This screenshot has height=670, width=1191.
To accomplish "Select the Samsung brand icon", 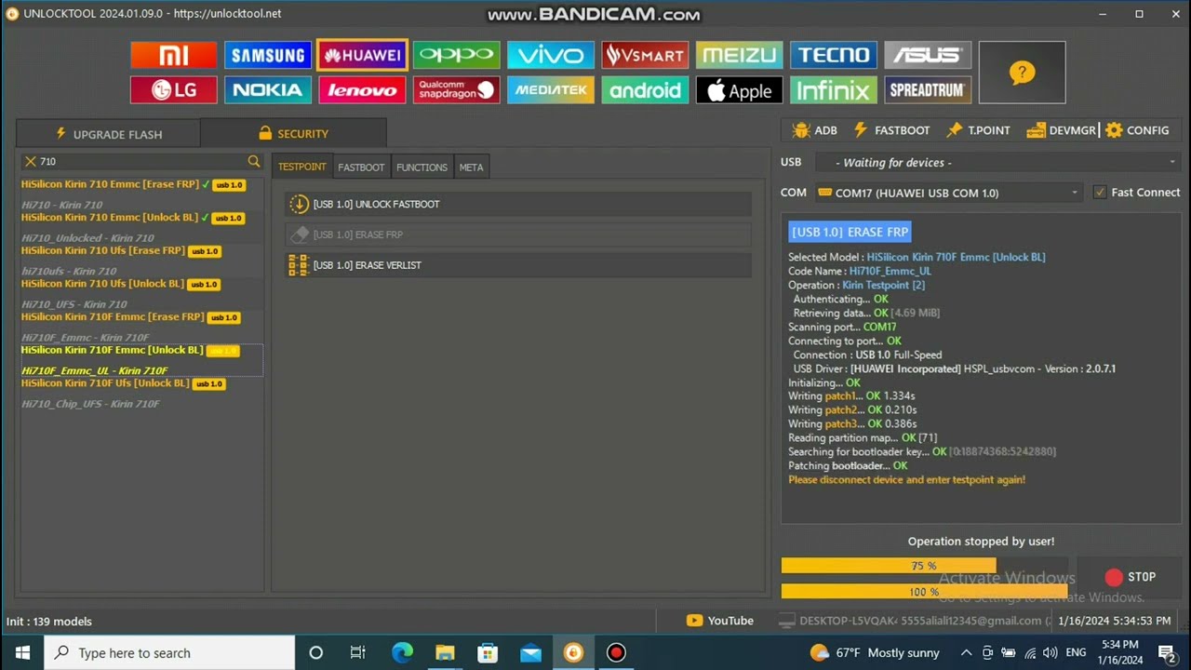I will coord(268,55).
